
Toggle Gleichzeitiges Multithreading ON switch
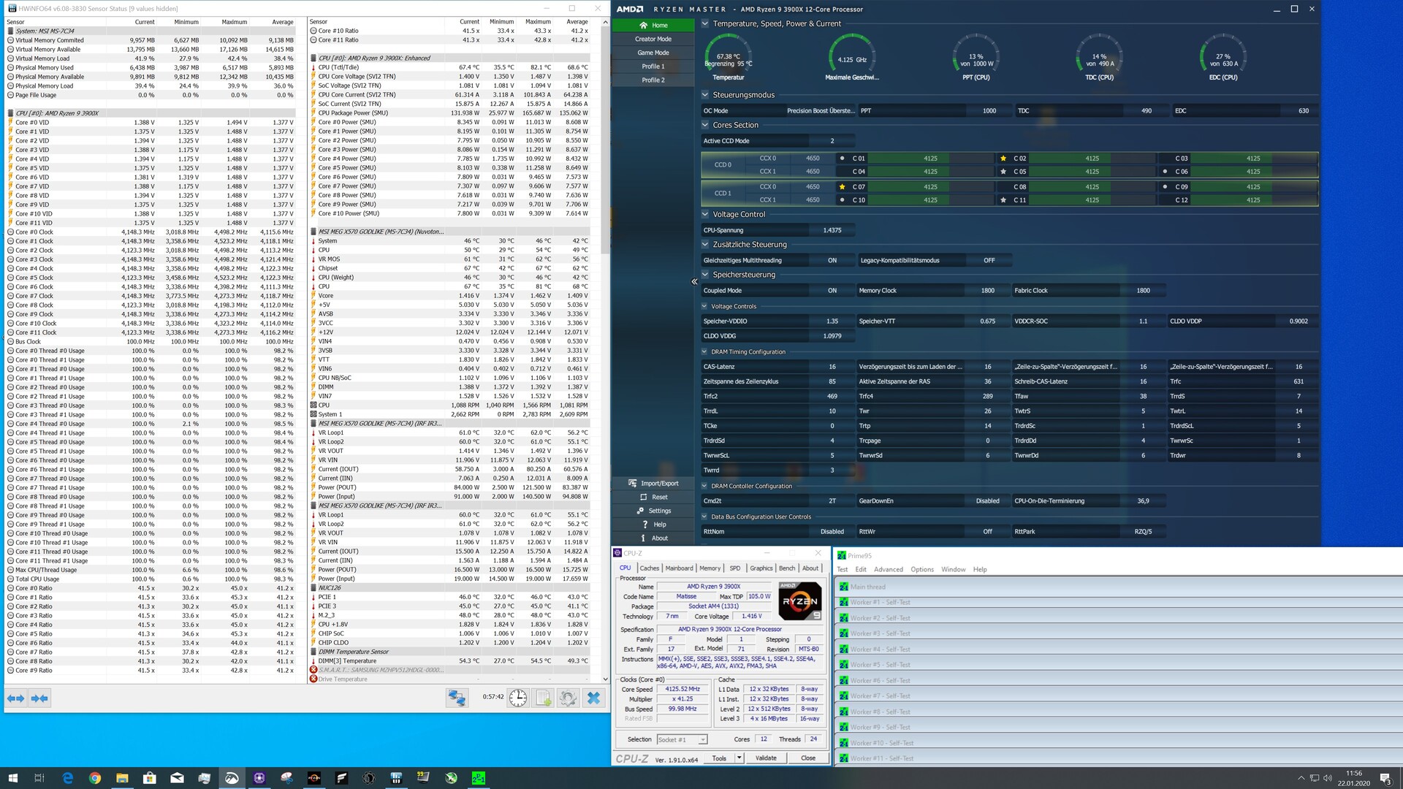[x=832, y=260]
